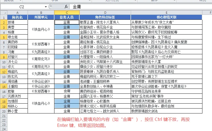Click cell 传授郭靖降龙十八掌
Screen dimensions: 212x131
[166, 62]
